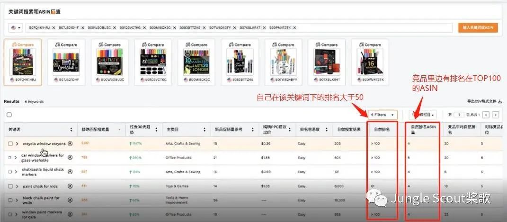Remove ASIN B00PM473TK tag from search box
507x222 pixels.
coord(294,28)
